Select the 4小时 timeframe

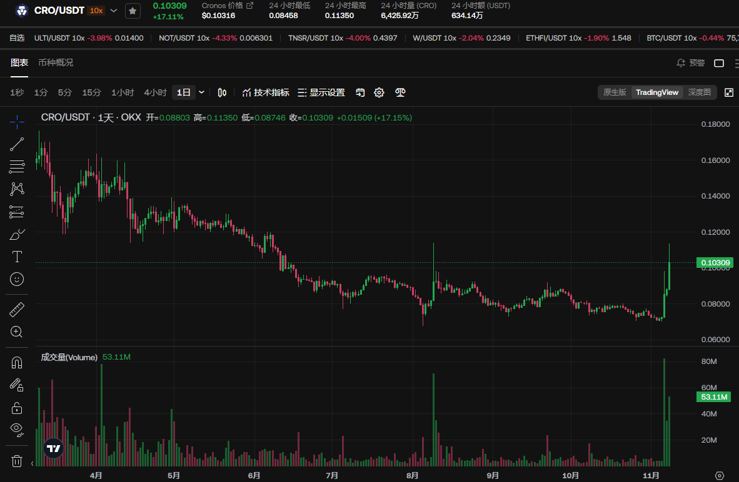(x=156, y=93)
